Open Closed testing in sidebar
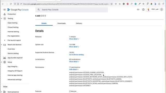The height and width of the screenshot is (93, 166). point(13,27)
